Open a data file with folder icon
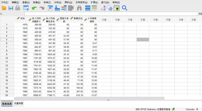The height and width of the screenshot is (111, 202). pos(4,8)
